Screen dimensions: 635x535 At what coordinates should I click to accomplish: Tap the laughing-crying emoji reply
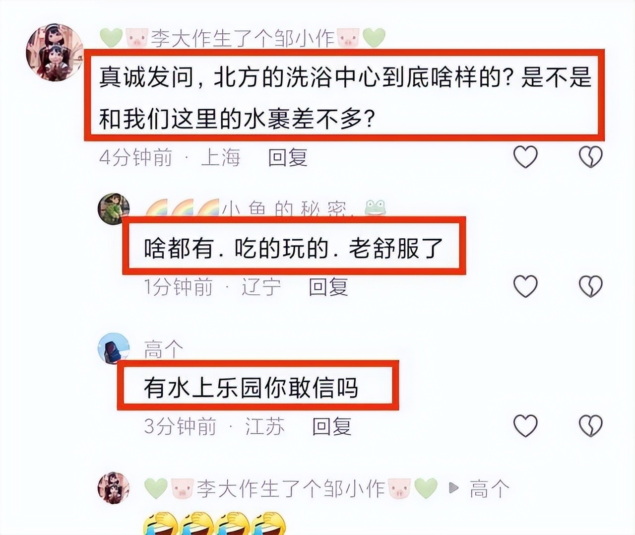tap(214, 524)
